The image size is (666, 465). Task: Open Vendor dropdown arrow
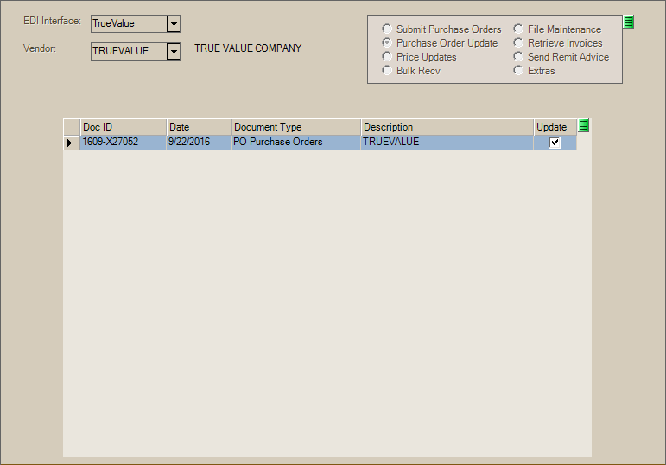tap(174, 52)
